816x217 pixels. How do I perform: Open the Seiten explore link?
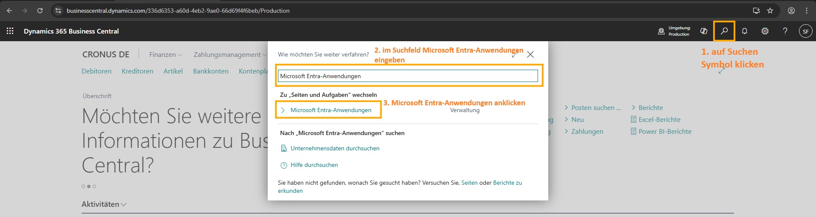tap(469, 183)
